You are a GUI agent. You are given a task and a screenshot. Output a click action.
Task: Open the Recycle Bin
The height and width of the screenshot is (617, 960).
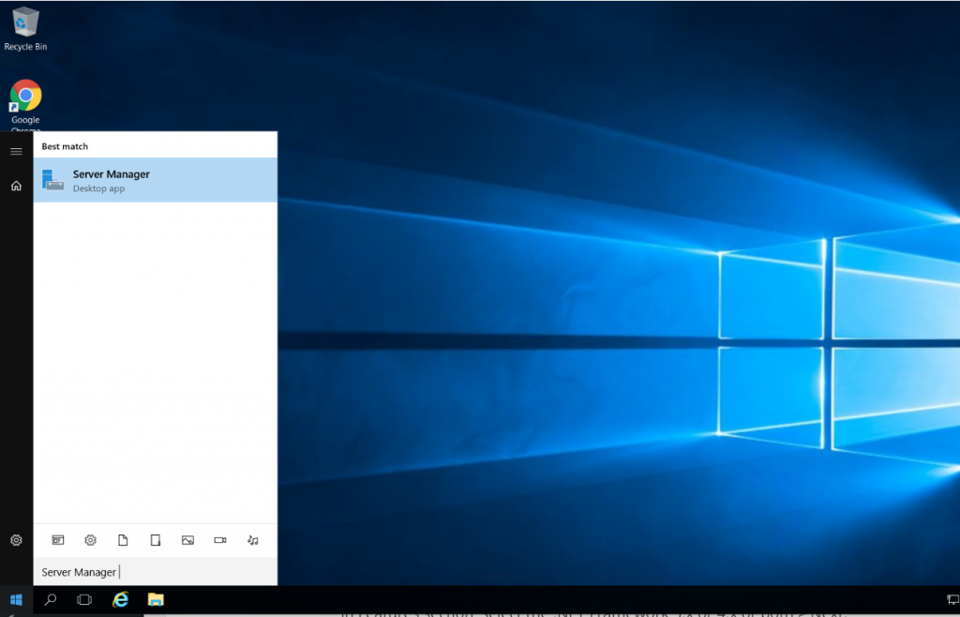(25, 21)
